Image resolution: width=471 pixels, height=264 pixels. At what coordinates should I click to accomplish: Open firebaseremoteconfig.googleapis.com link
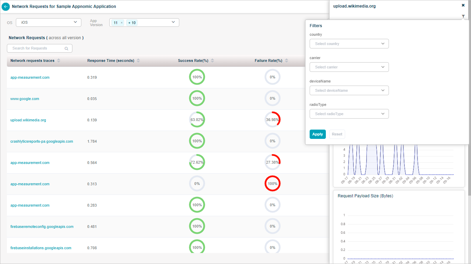pyautogui.click(x=42, y=227)
